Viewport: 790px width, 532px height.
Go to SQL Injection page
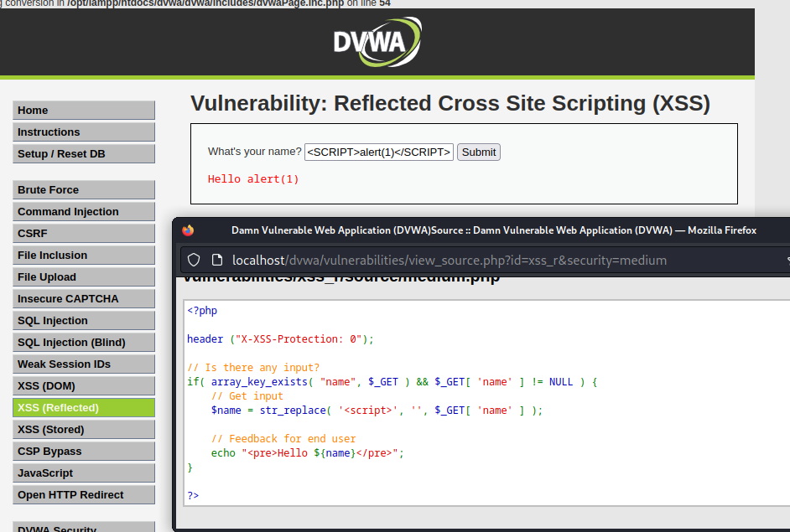pyautogui.click(x=84, y=321)
